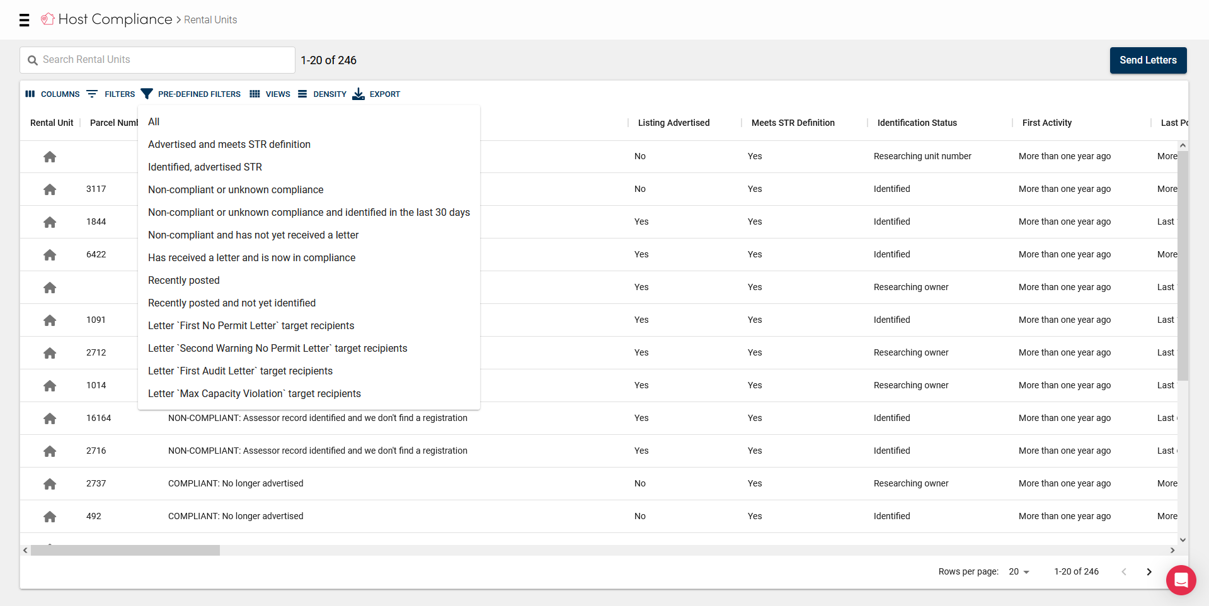Click the Send Letters button

[x=1148, y=60]
